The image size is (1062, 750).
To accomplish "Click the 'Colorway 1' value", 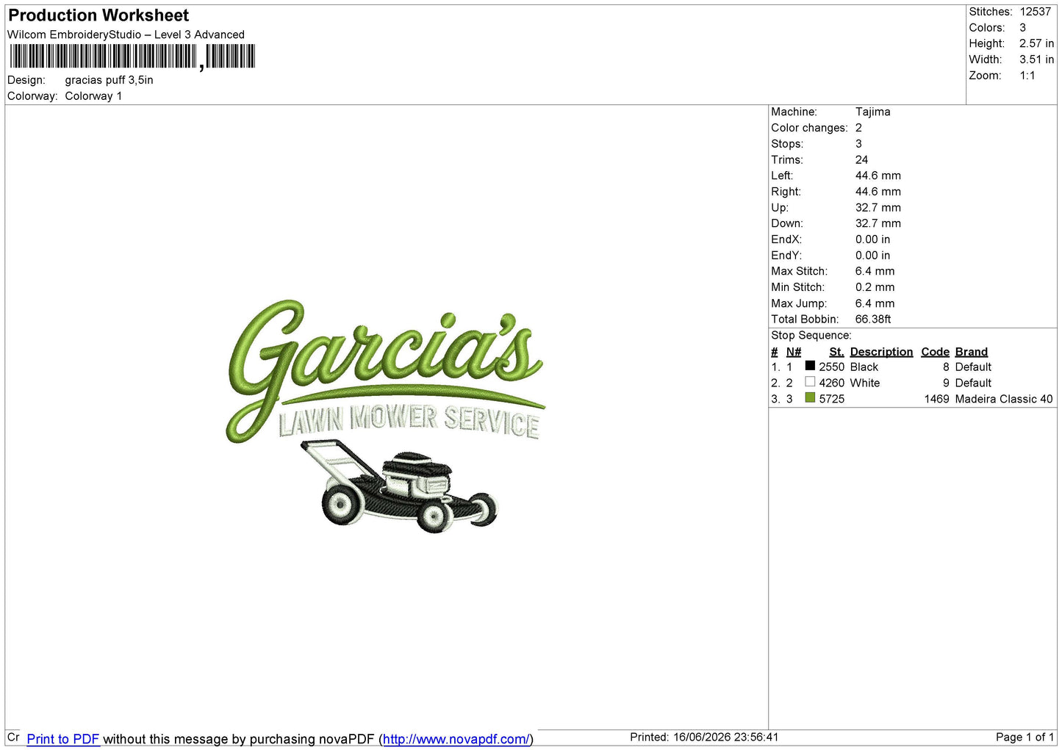I will point(93,96).
